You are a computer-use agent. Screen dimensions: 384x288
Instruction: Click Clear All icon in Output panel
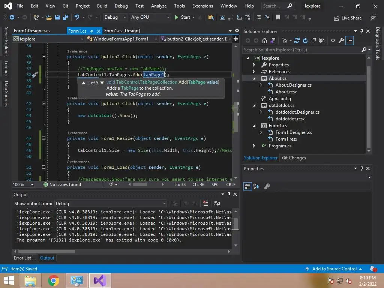pyautogui.click(x=205, y=203)
